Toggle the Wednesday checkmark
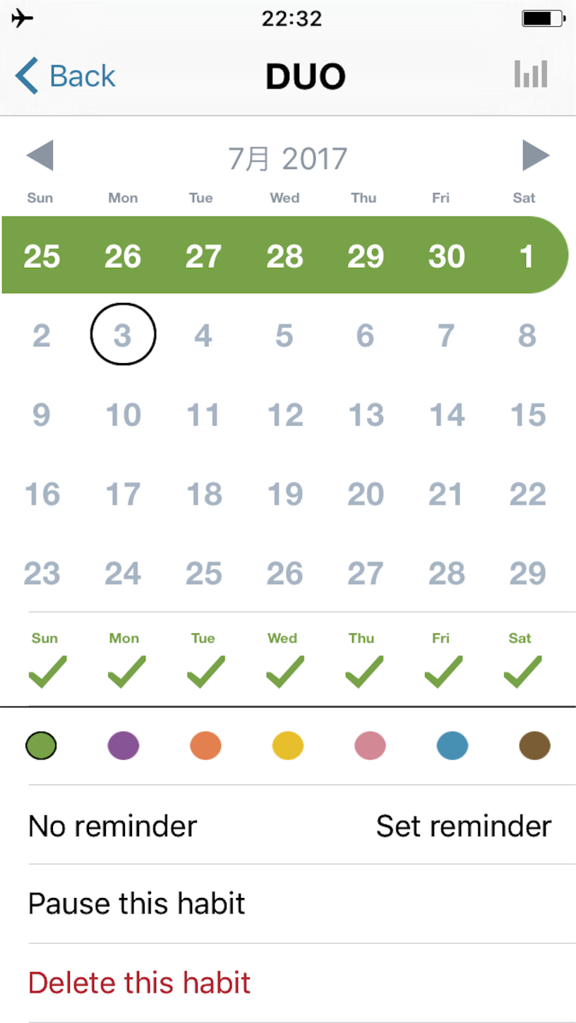 (285, 672)
